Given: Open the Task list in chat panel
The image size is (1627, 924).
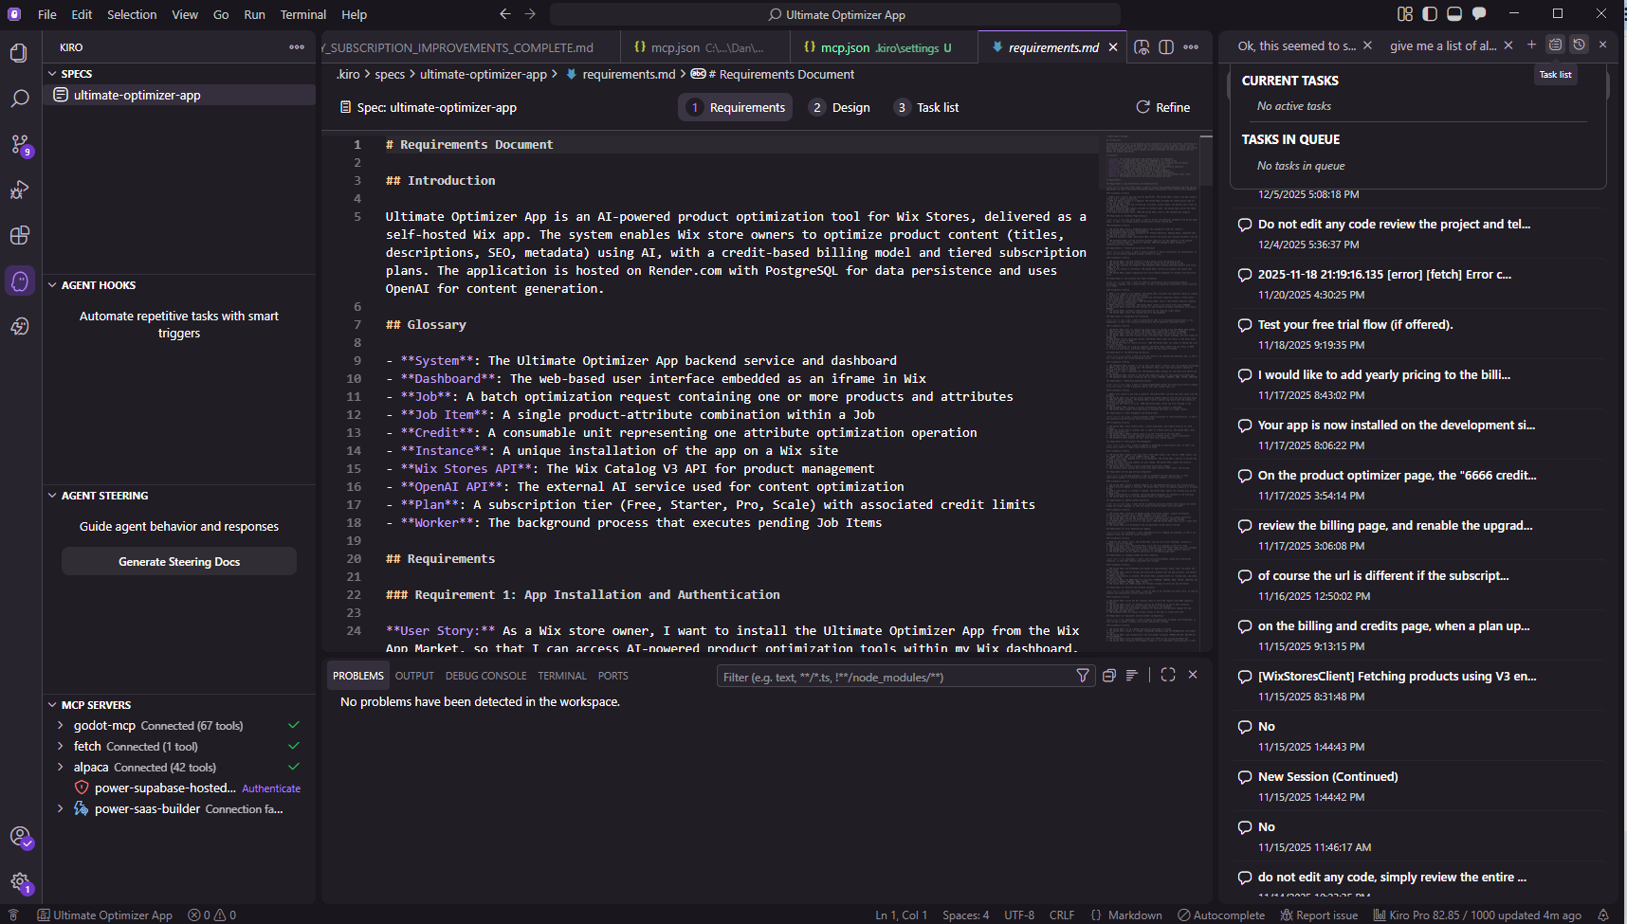Looking at the screenshot, I should pos(1556,45).
